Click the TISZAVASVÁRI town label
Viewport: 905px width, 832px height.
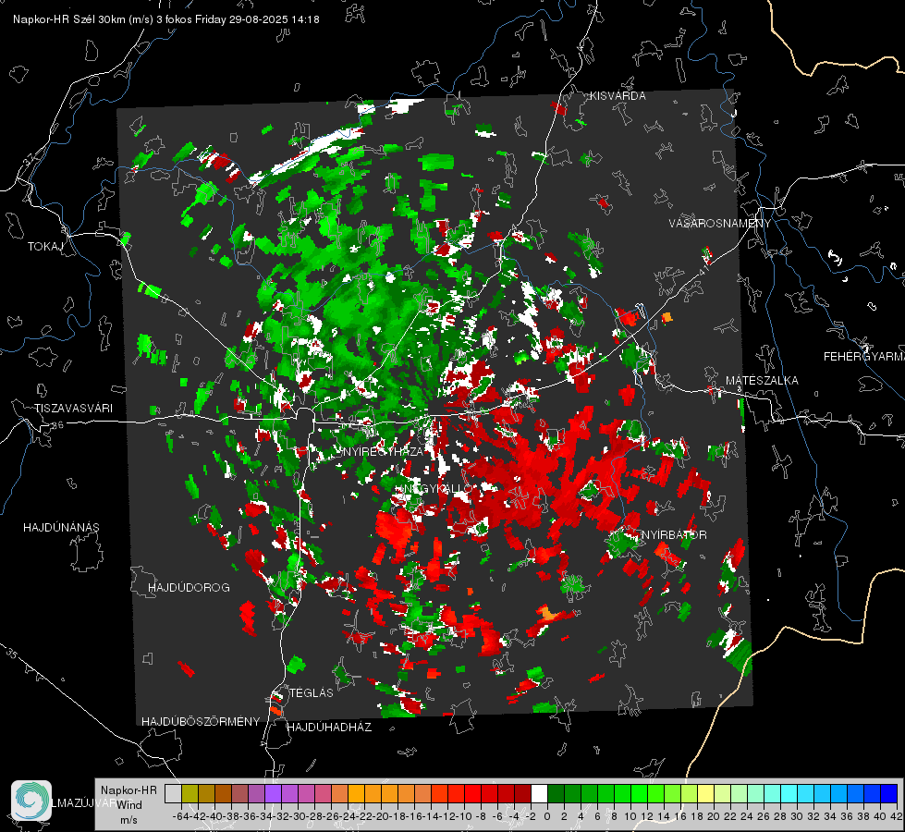pyautogui.click(x=73, y=409)
